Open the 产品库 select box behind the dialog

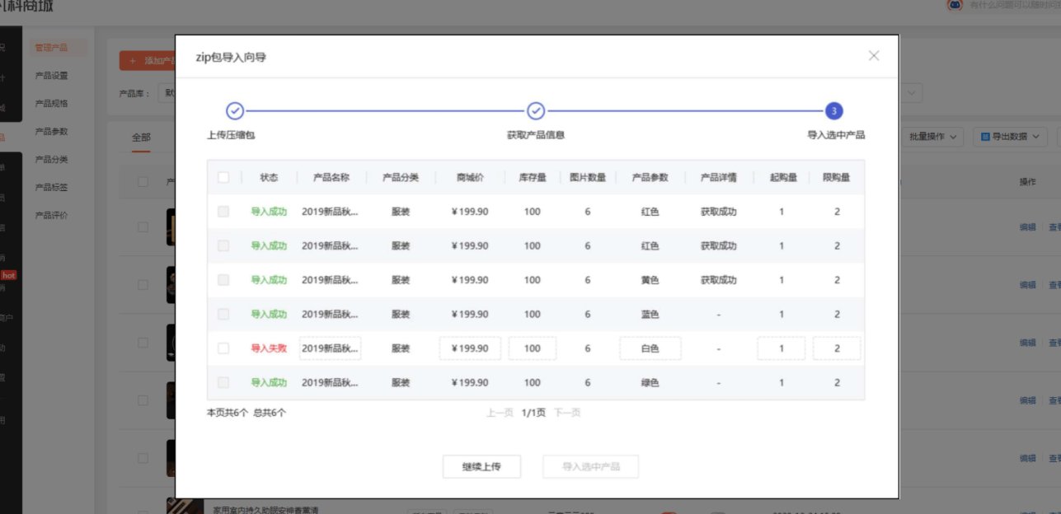(x=168, y=93)
